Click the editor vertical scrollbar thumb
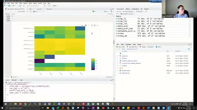The width and height of the screenshot is (197, 110). (x=114, y=42)
